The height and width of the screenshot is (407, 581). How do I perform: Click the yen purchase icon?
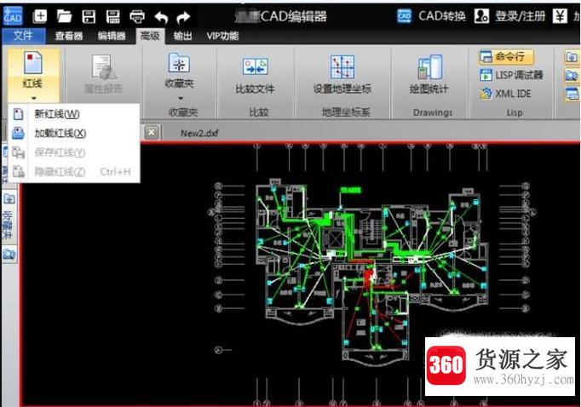click(x=560, y=16)
